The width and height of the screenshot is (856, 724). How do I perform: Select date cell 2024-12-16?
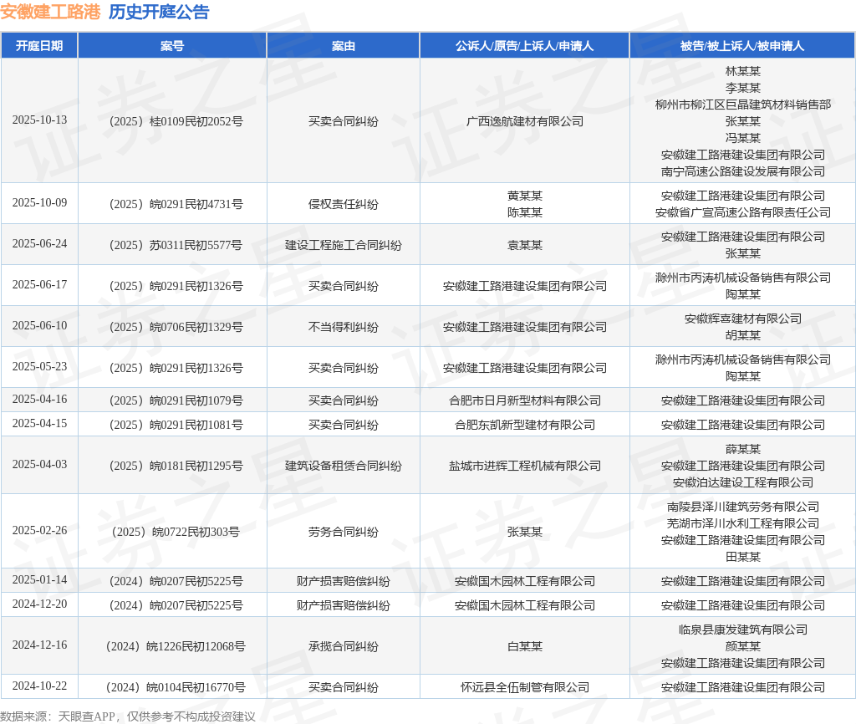pos(40,645)
